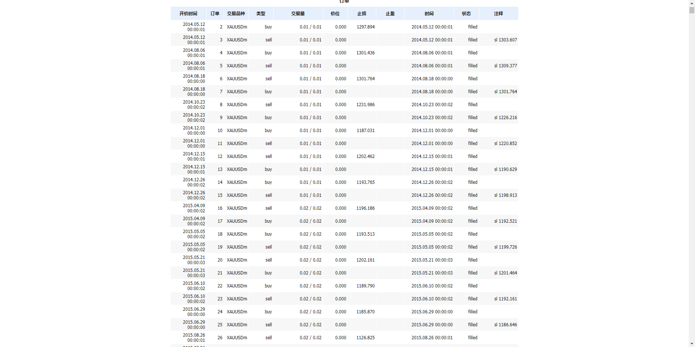This screenshot has width=695, height=347.
Task: Select comment 'sl 1190.629'
Action: pos(506,169)
